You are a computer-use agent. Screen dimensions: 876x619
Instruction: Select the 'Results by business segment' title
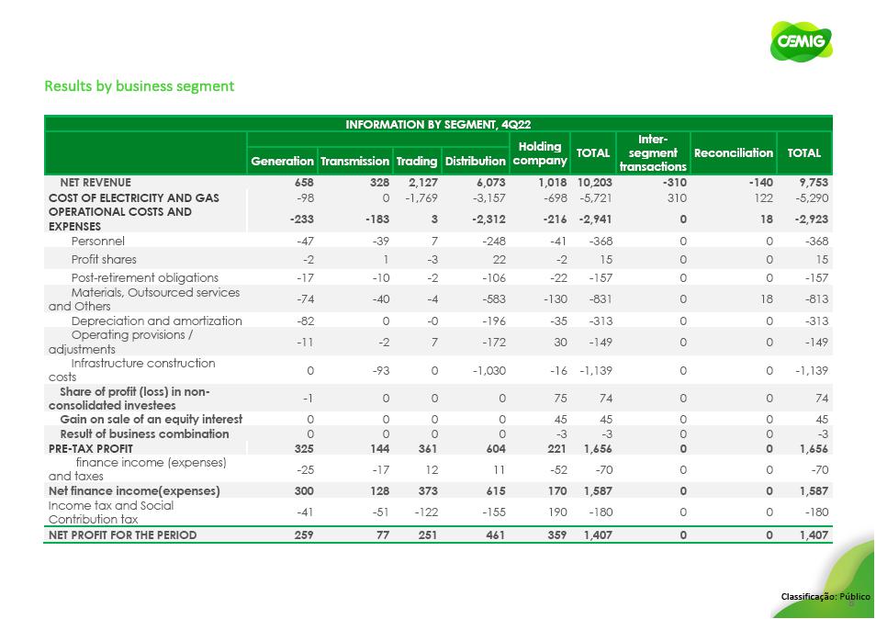[139, 86]
